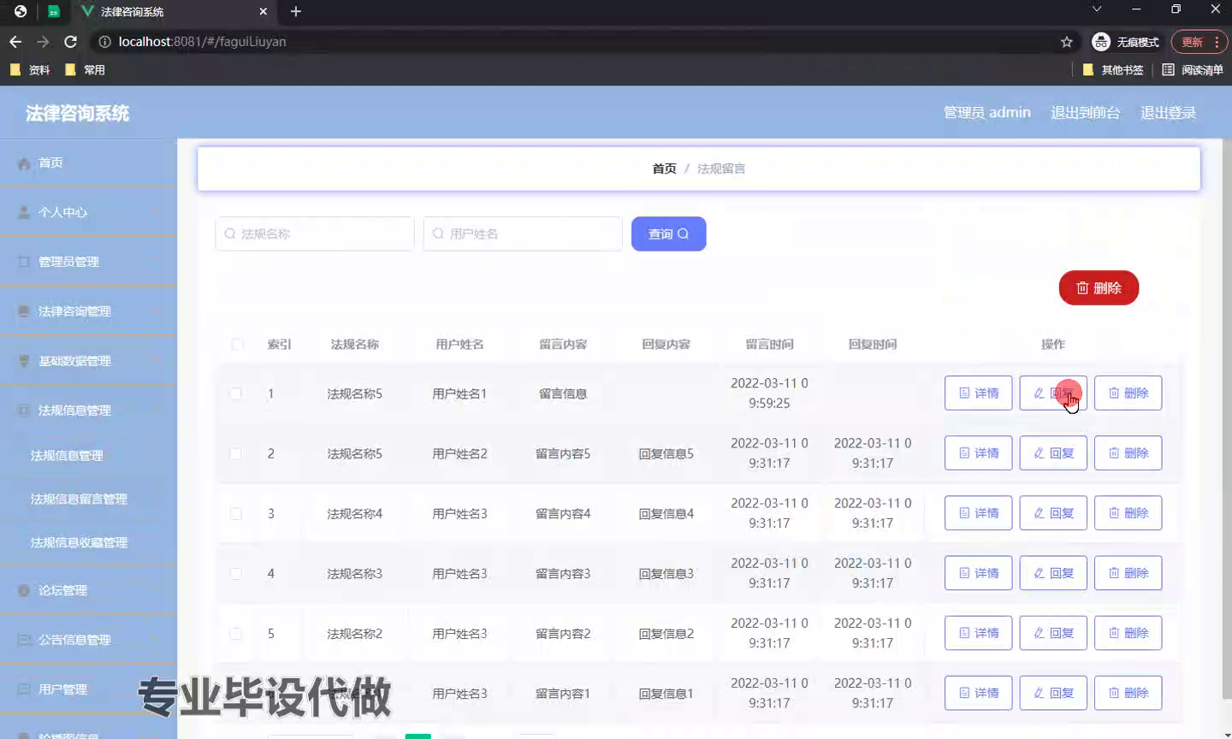Screen dimensions: 1232x739
Task: Reload the page with the refresh icon
Action: [x=71, y=42]
